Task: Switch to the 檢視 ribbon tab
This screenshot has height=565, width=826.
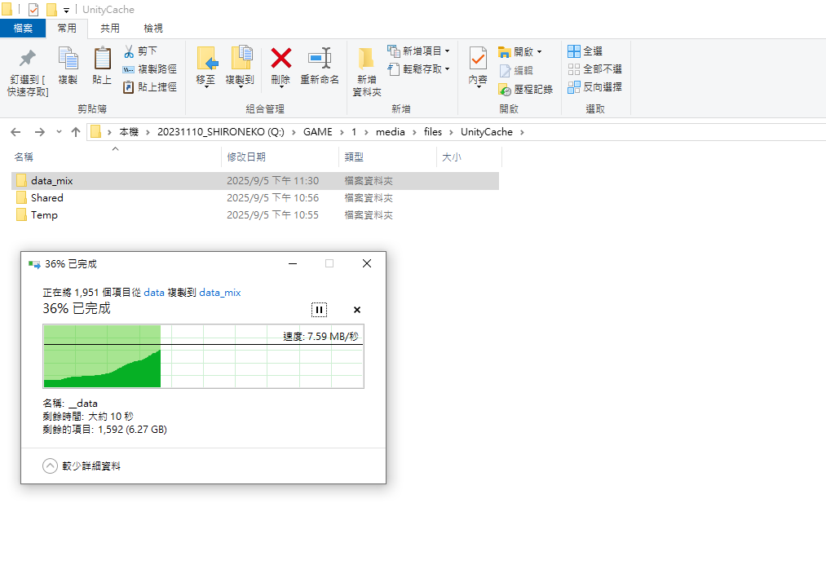Action: tap(153, 28)
